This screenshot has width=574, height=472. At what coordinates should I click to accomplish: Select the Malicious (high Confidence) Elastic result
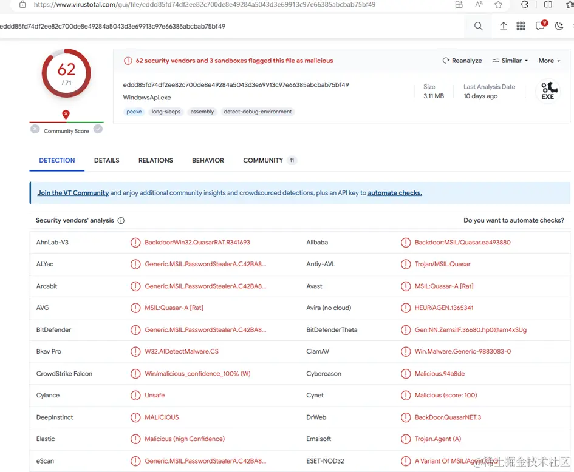pos(185,439)
